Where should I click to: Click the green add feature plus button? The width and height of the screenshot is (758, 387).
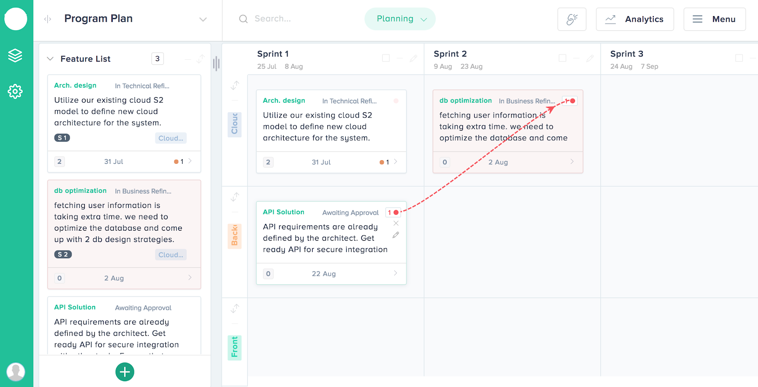pyautogui.click(x=125, y=372)
